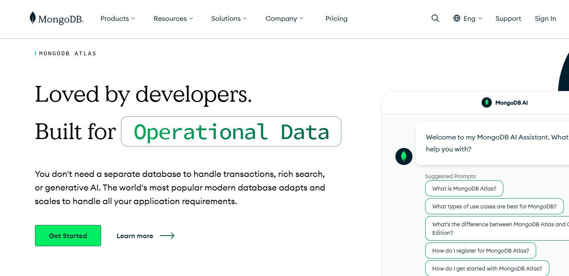Open the search magnifier icon
The width and height of the screenshot is (569, 276).
[x=435, y=18]
